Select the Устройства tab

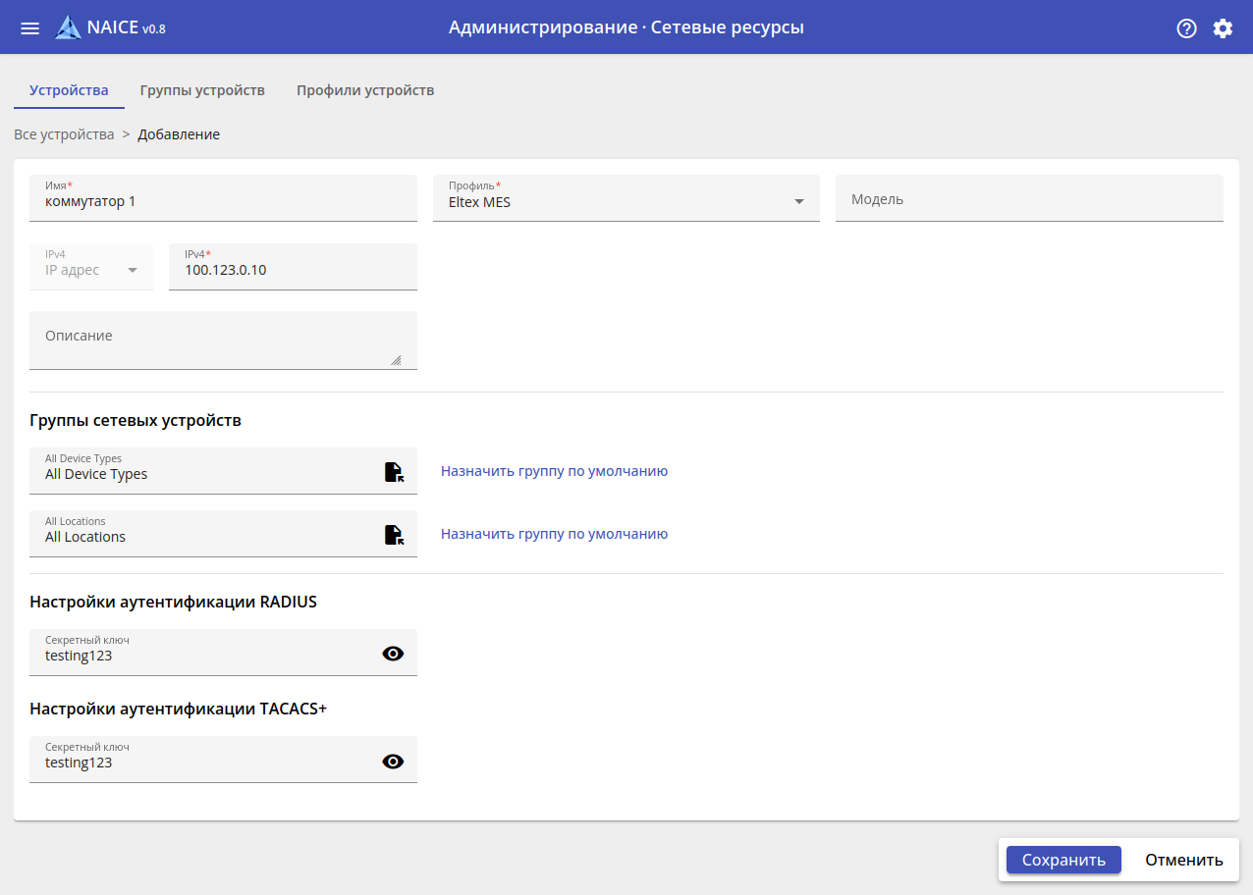[x=69, y=90]
